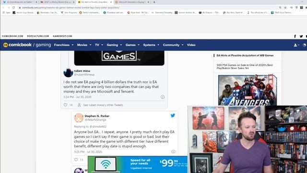This screenshot has height=173, width=307.
Task: Click the zoom magnifier in address bar
Action: click(280, 8)
